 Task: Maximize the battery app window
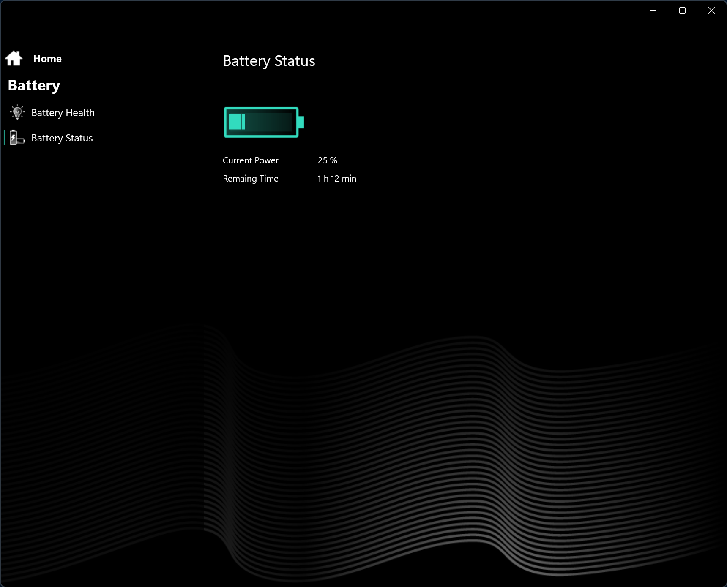coord(682,11)
